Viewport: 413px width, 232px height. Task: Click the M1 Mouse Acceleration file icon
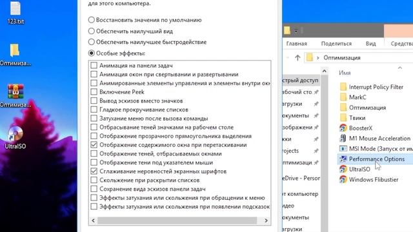point(343,139)
